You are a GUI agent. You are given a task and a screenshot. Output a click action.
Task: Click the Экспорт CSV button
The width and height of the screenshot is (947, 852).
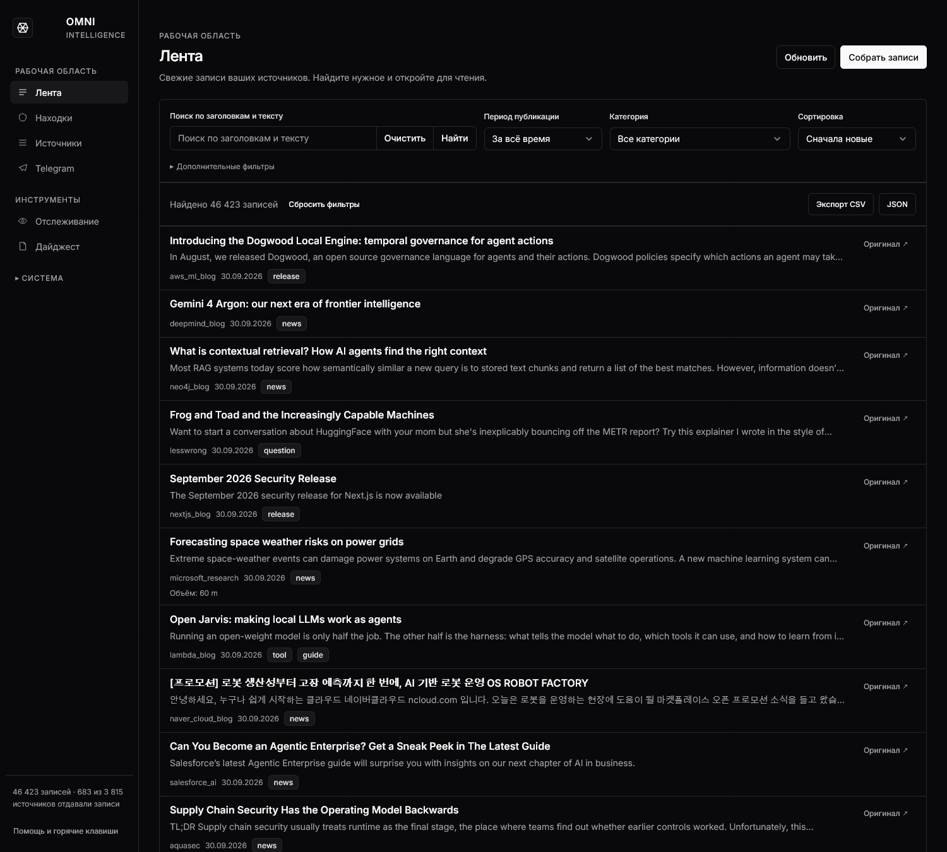click(841, 204)
